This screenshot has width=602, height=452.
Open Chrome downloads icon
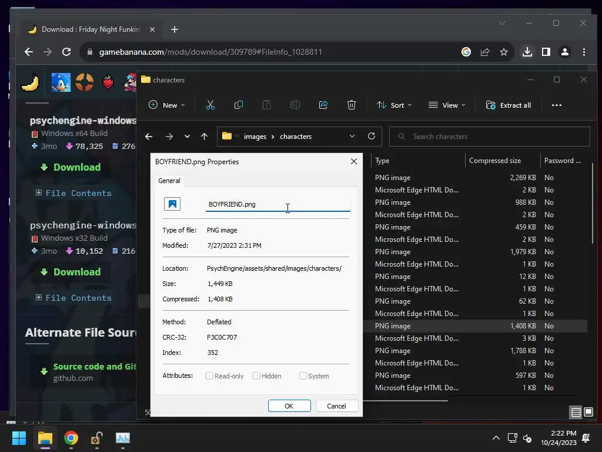[x=527, y=52]
